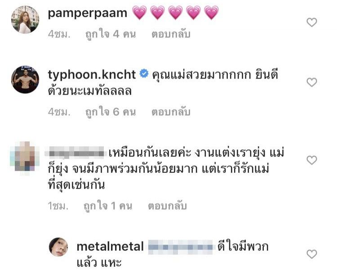
Task: Like metalmetal's reply with heart icon
Action: pos(312,254)
